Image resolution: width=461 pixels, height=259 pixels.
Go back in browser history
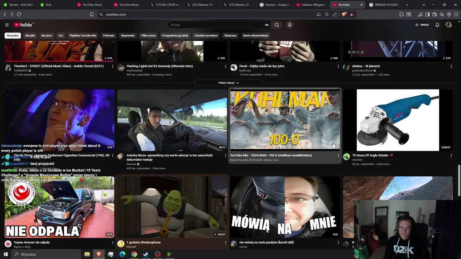click(5, 14)
